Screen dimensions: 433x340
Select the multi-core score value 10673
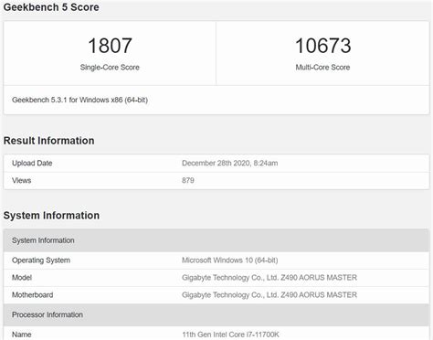[322, 46]
